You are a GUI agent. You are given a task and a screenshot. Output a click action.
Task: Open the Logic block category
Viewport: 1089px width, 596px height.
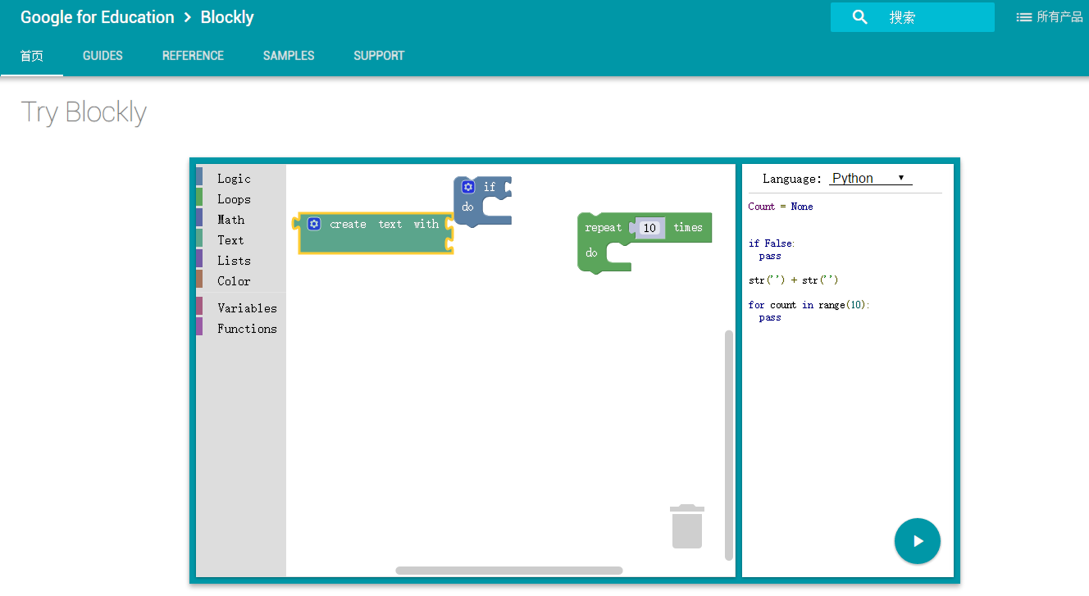(234, 179)
